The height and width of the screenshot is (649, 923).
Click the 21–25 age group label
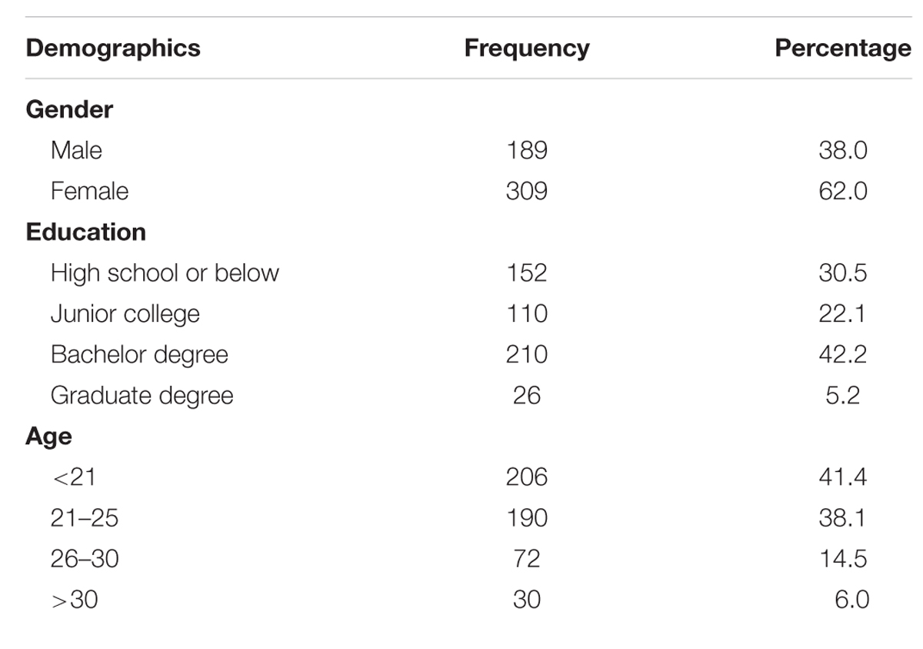coord(85,517)
